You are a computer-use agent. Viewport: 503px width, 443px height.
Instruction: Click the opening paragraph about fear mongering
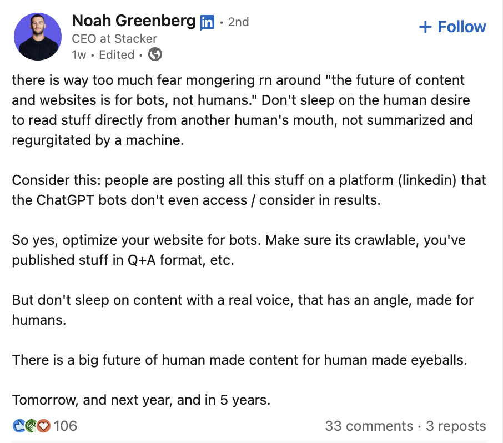pos(239,110)
